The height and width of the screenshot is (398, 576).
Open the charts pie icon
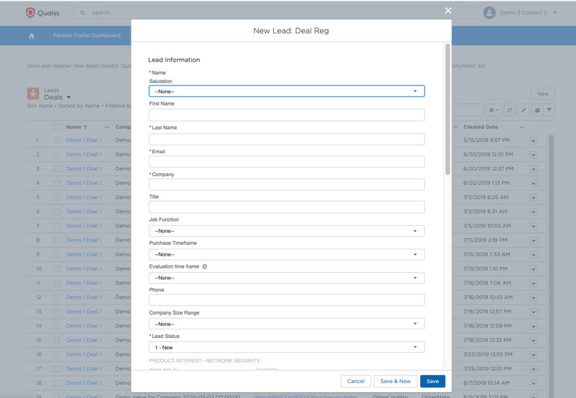pyautogui.click(x=537, y=110)
